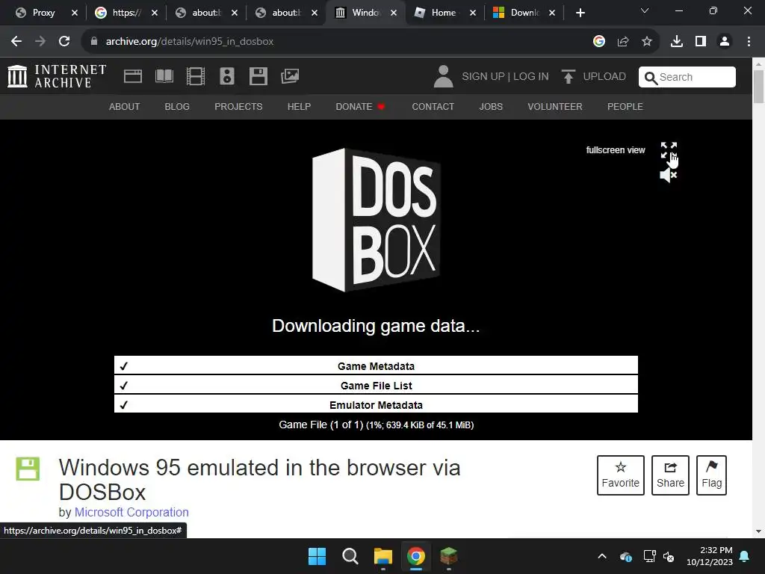Click the share page icon in address bar
This screenshot has height=574, width=765.
pos(623,42)
